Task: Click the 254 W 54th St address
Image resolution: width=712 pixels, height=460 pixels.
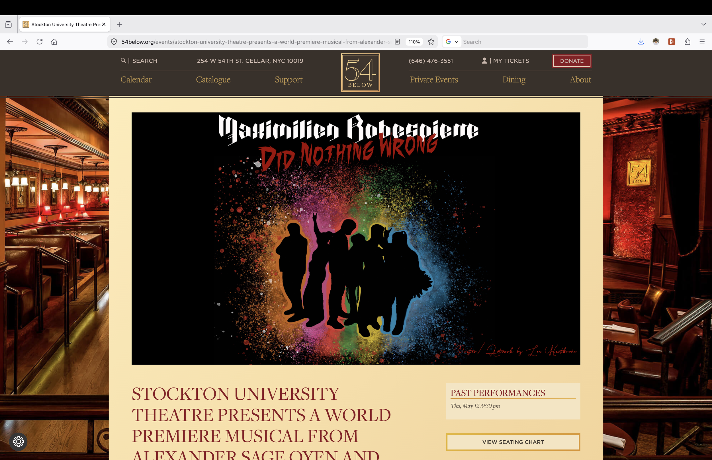Action: tap(250, 61)
